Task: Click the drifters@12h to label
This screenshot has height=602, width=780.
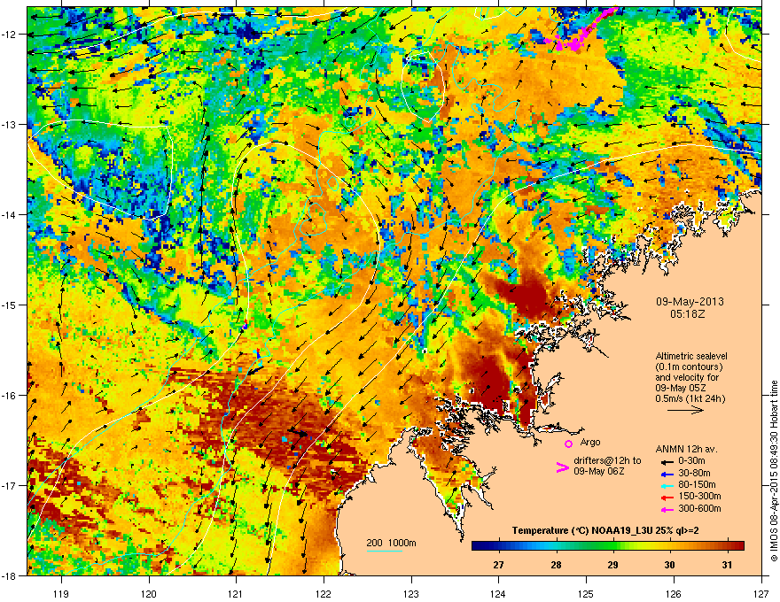Action: [x=607, y=460]
